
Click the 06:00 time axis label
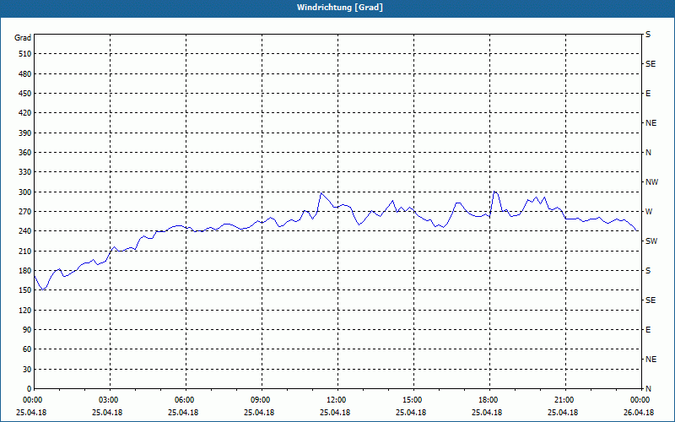click(186, 399)
